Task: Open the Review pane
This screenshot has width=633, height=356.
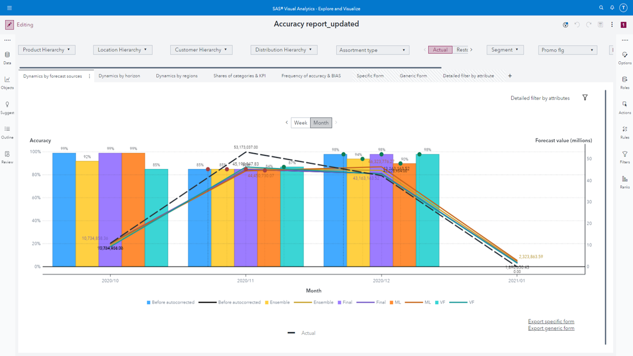Action: (7, 157)
